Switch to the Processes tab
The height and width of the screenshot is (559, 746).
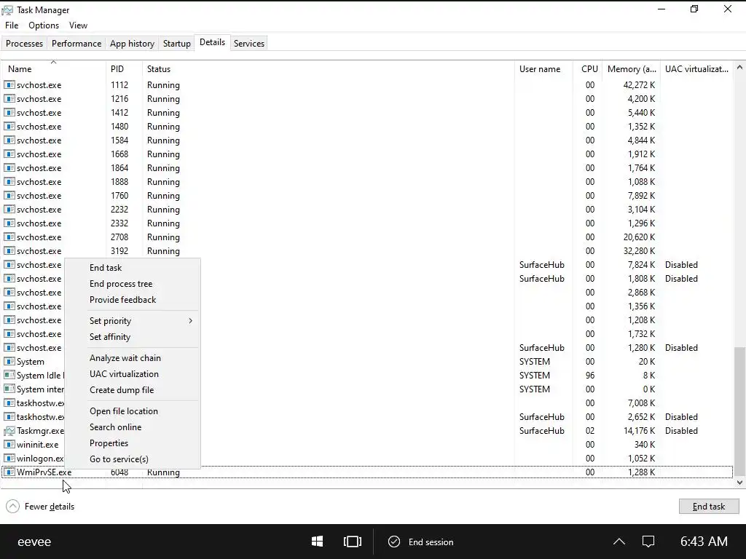click(24, 43)
